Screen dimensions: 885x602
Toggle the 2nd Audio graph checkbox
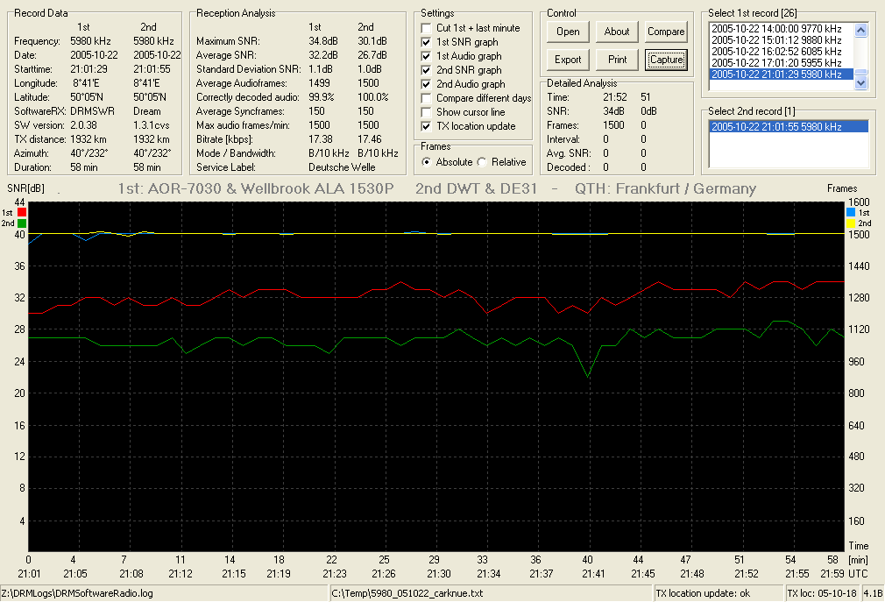426,84
